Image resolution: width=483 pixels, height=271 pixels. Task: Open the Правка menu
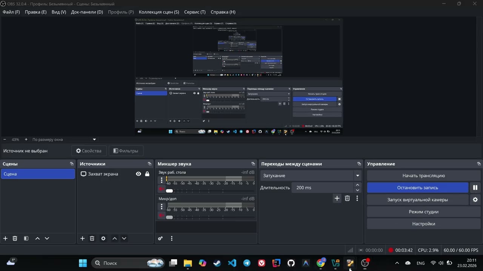coord(36,12)
